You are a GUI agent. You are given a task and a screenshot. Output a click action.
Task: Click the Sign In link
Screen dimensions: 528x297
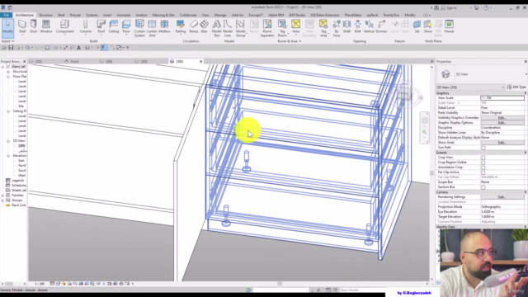coord(451,7)
